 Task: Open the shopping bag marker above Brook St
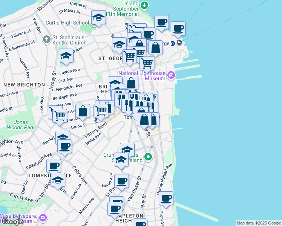pyautogui.click(x=83, y=111)
